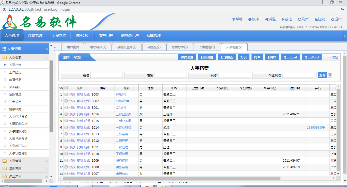
Task: Open the 决策分析 main menu
Action: pos(83,36)
